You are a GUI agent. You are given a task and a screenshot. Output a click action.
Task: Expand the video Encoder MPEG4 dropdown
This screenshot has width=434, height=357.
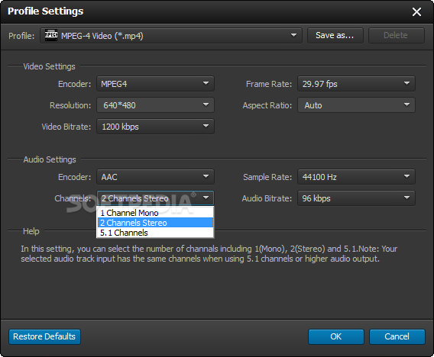click(x=155, y=84)
